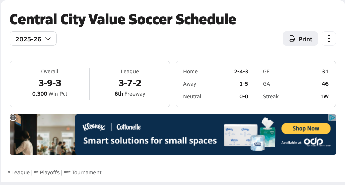Click the AdChoices icon on banner

tap(332, 118)
